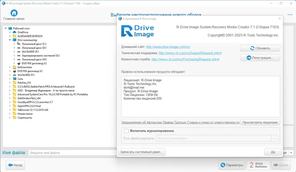296x172 pixels.
Task: Click the log file path input field
Action: (x=213, y=138)
